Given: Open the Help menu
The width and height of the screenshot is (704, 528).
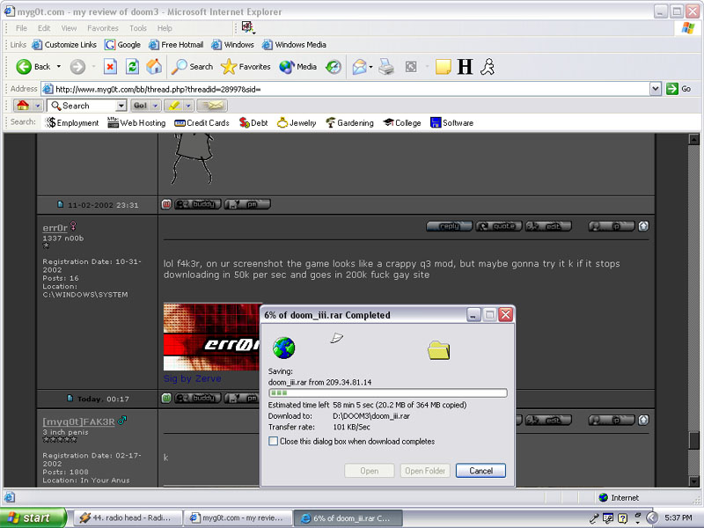Looking at the screenshot, I should pyautogui.click(x=165, y=28).
